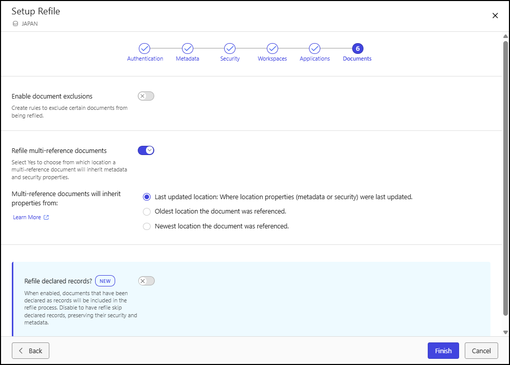Go to the Applications step label
This screenshot has width=510, height=365.
tap(315, 59)
